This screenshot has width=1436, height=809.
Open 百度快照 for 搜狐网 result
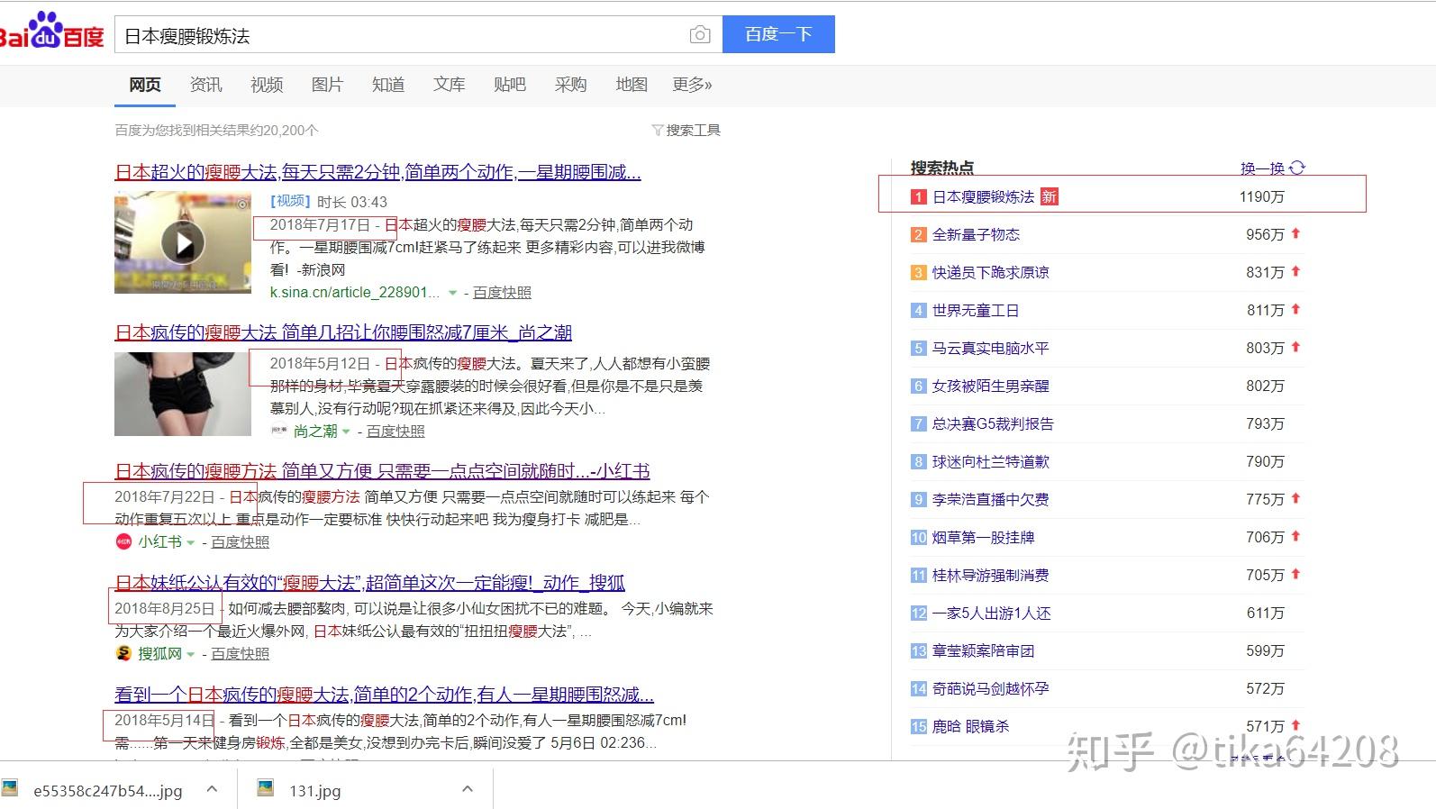tap(240, 653)
